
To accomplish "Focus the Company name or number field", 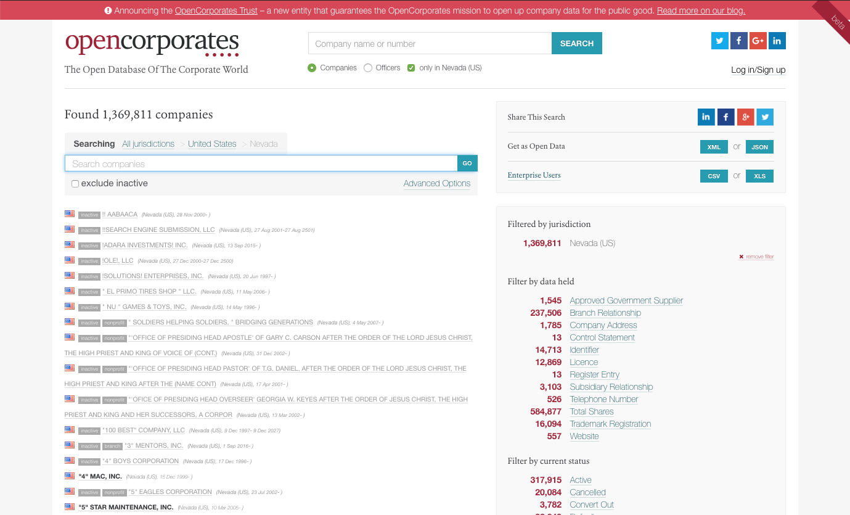I will click(x=430, y=43).
